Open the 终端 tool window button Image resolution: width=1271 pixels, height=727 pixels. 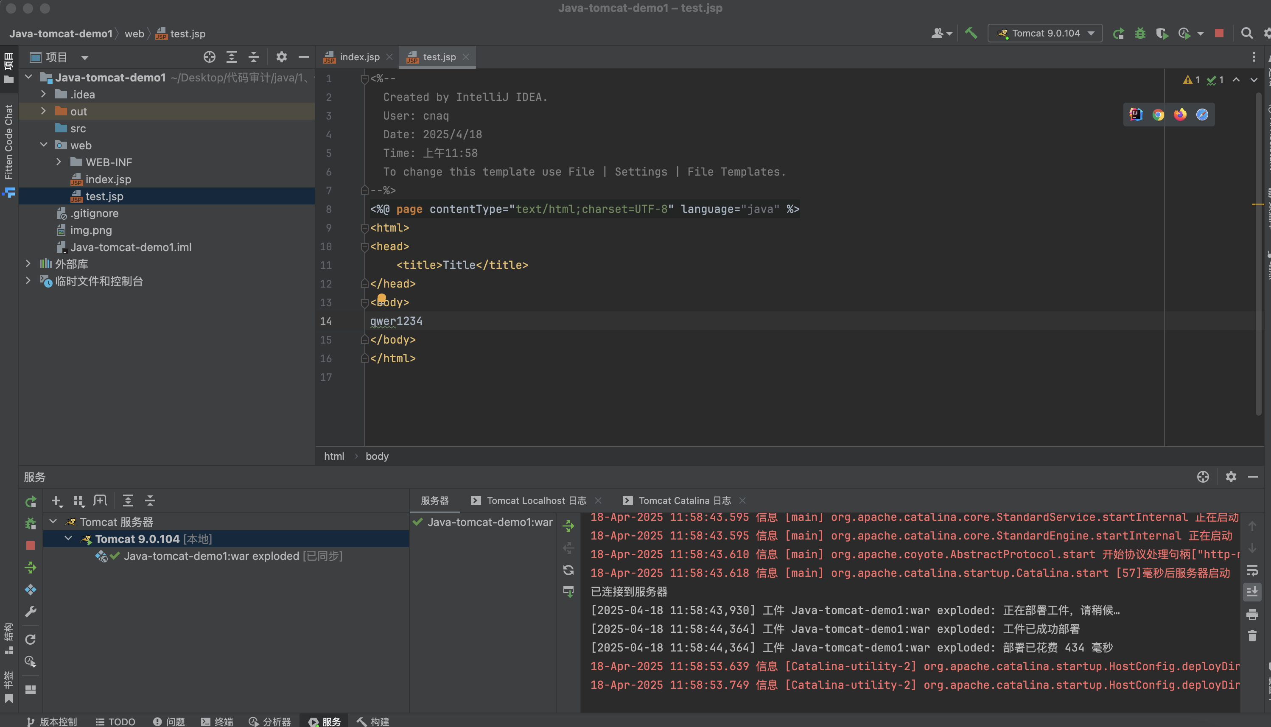217,721
